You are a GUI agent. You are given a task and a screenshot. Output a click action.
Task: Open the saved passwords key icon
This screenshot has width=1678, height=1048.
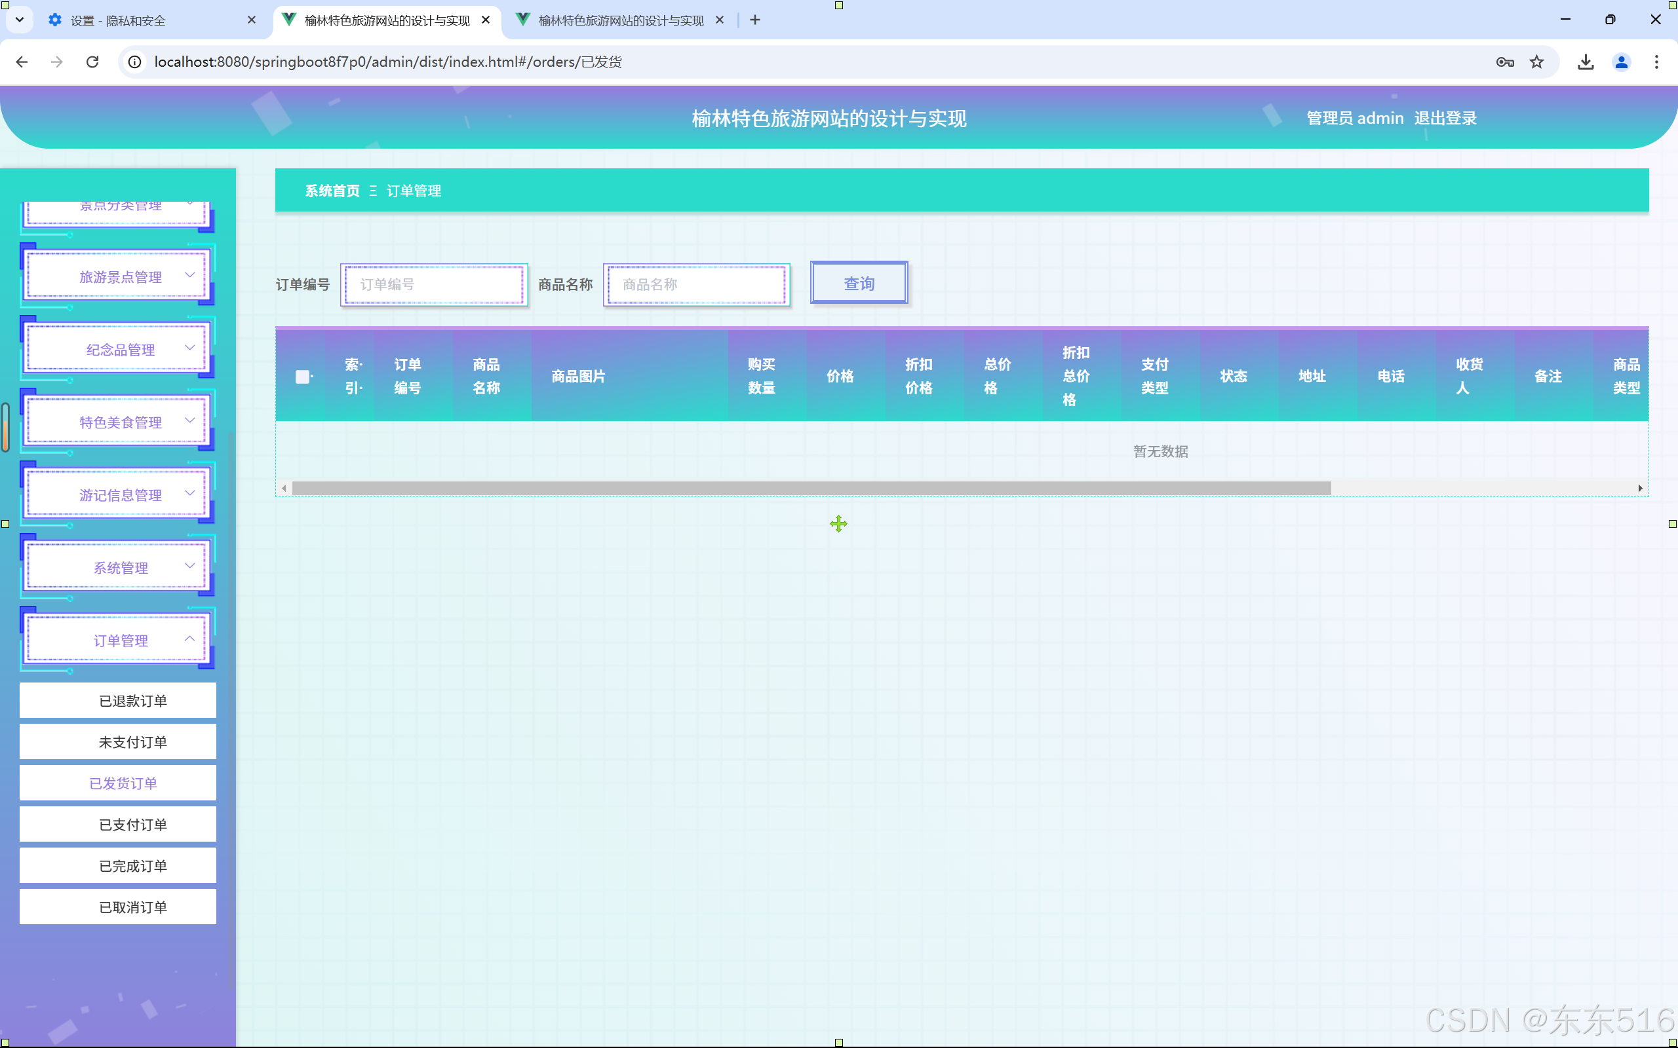coord(1505,62)
